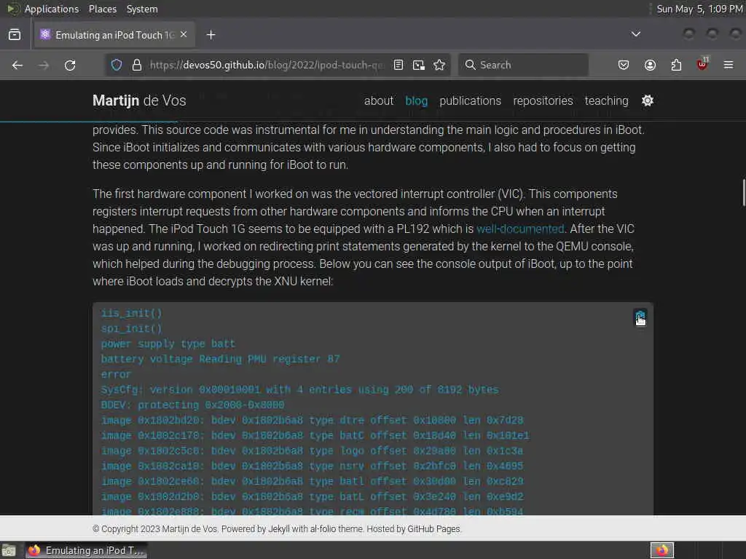Image resolution: width=746 pixels, height=559 pixels.
Task: Click the image line with type batC
Action: [x=315, y=435]
